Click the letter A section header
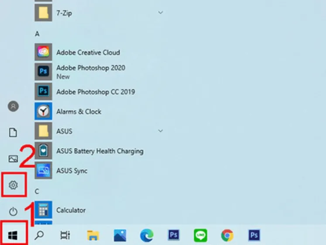This screenshot has height=245, width=326. (x=37, y=34)
